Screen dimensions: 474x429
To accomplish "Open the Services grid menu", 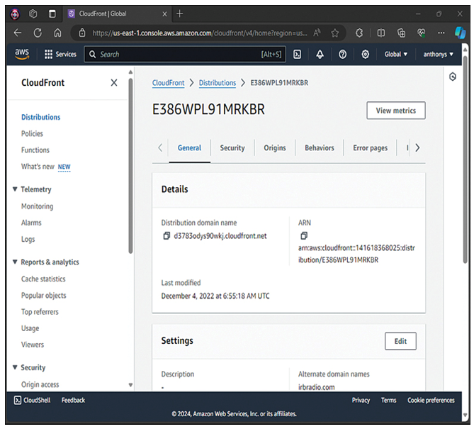I will pyautogui.click(x=60, y=55).
